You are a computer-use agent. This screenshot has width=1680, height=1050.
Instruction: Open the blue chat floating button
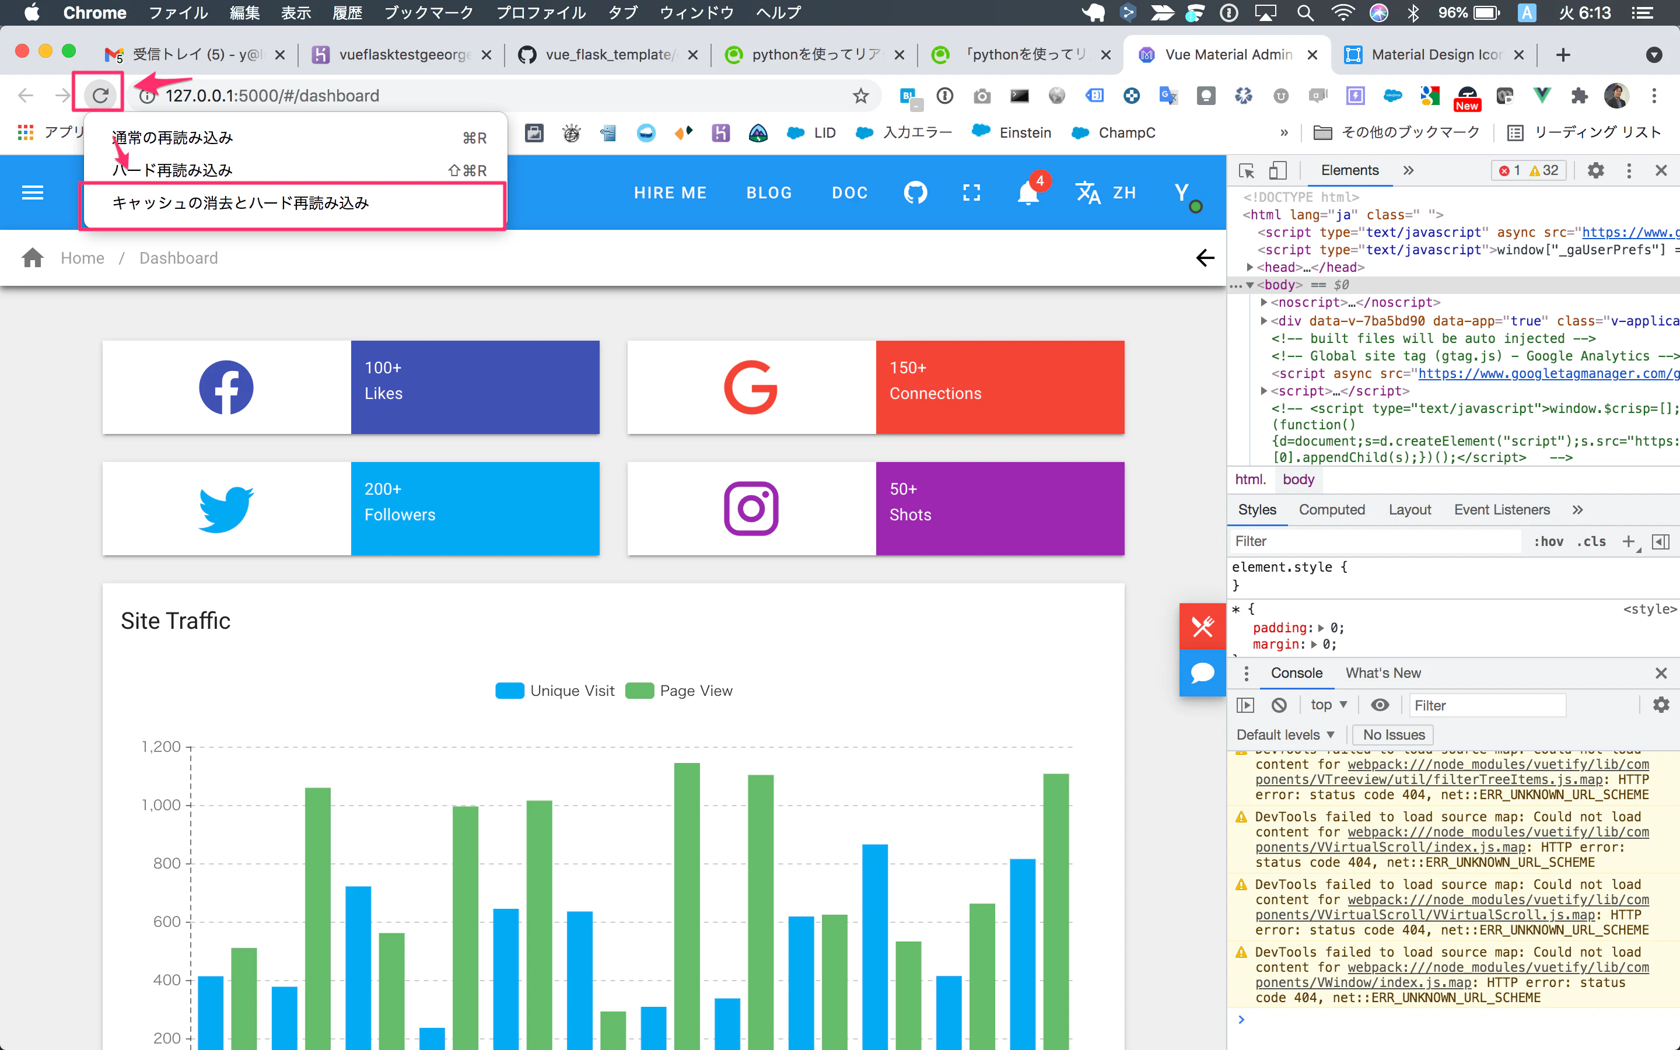pyautogui.click(x=1202, y=673)
